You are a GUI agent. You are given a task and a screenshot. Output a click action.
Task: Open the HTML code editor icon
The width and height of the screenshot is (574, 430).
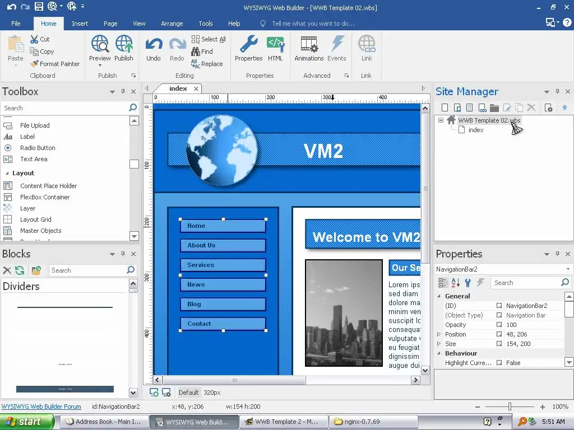275,44
